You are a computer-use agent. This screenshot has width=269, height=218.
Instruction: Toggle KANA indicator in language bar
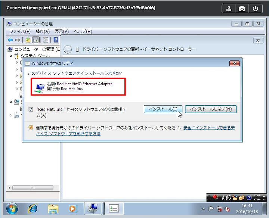257,199
